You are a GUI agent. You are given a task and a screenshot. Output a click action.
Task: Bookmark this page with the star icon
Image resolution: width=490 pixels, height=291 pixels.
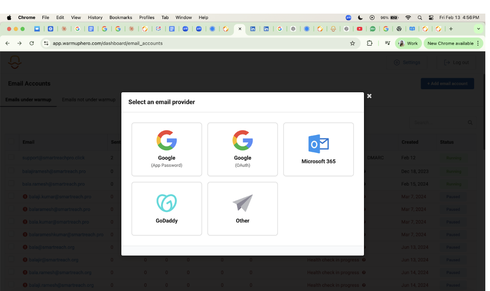(353, 43)
